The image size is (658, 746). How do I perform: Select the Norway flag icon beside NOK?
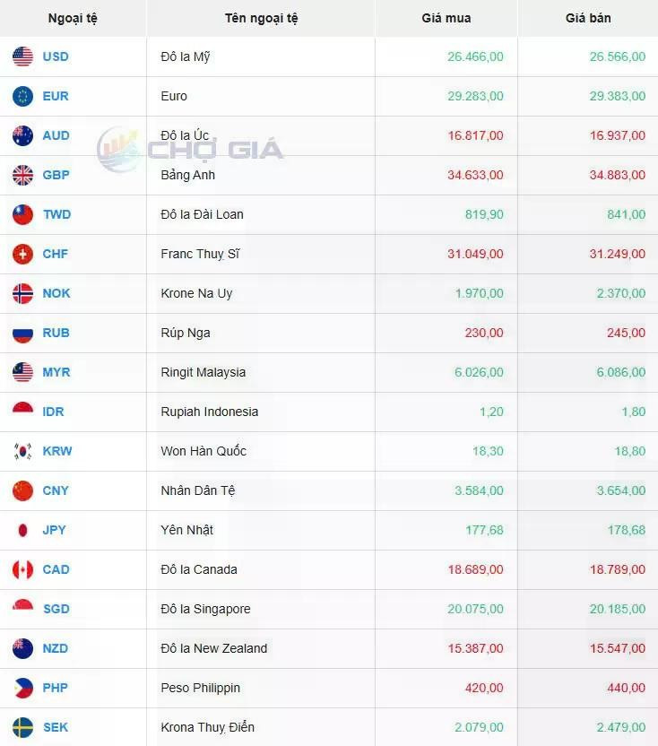22,293
